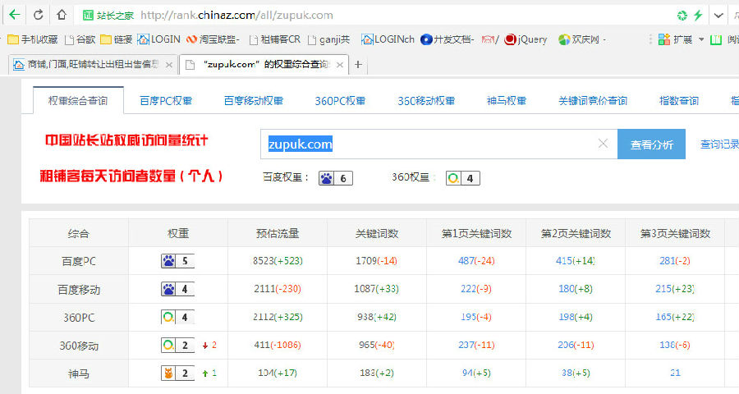Open the 查询记录 link
Screen dimensions: 739x394
[719, 144]
